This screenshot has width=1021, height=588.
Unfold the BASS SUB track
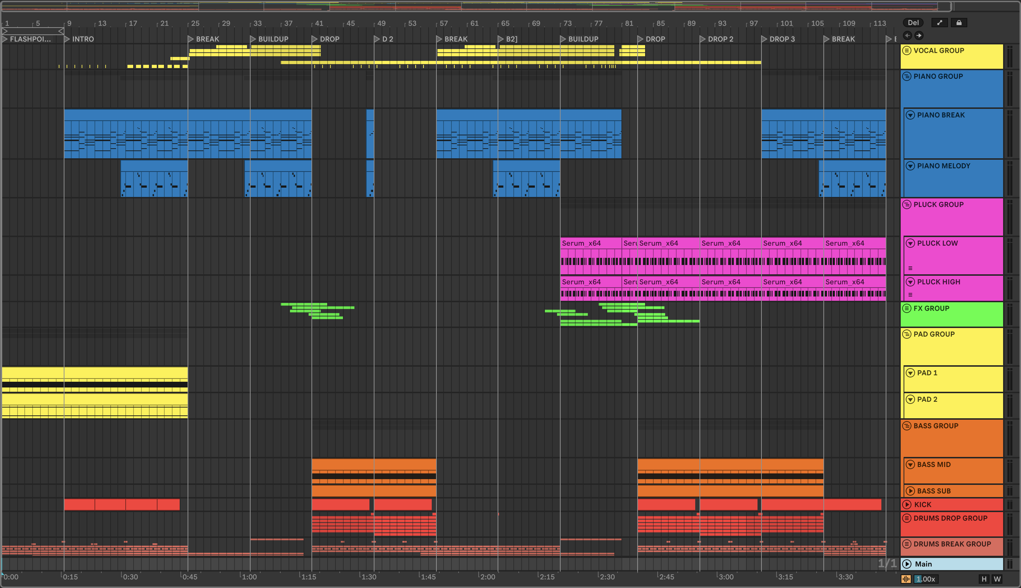[910, 491]
